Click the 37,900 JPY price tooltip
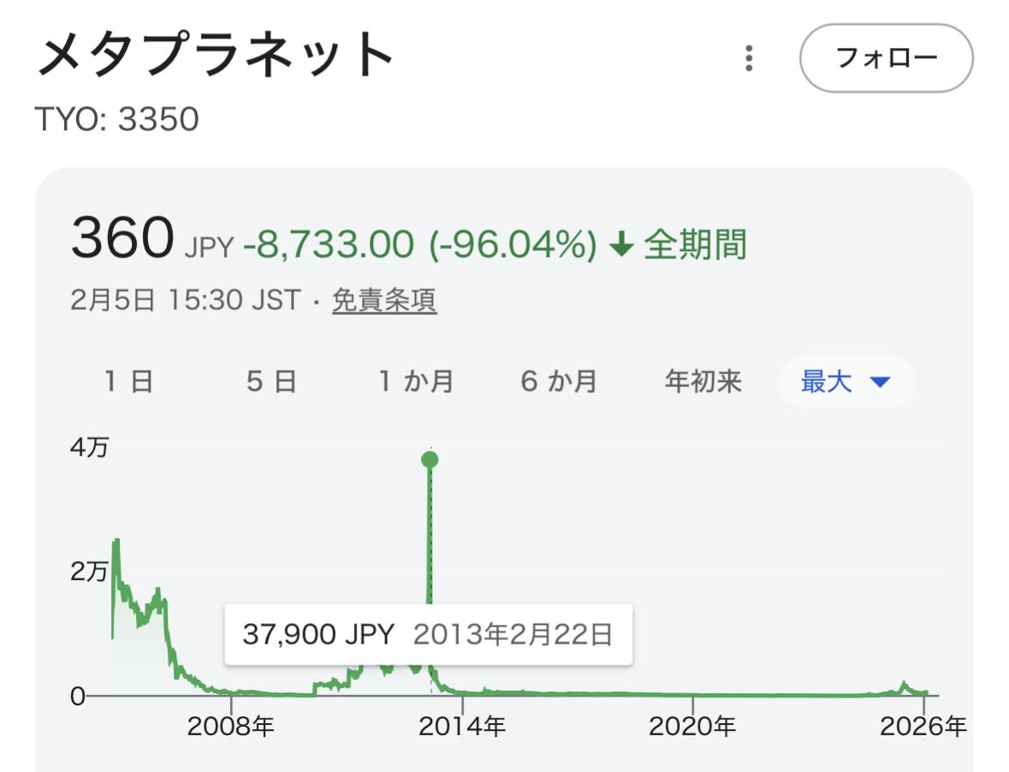This screenshot has width=1009, height=772. pos(428,635)
